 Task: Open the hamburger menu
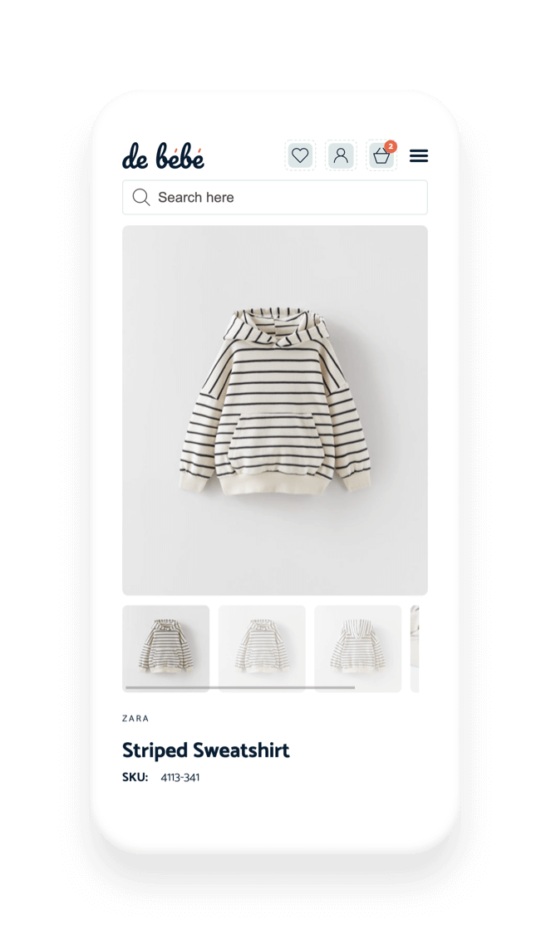[x=419, y=156]
